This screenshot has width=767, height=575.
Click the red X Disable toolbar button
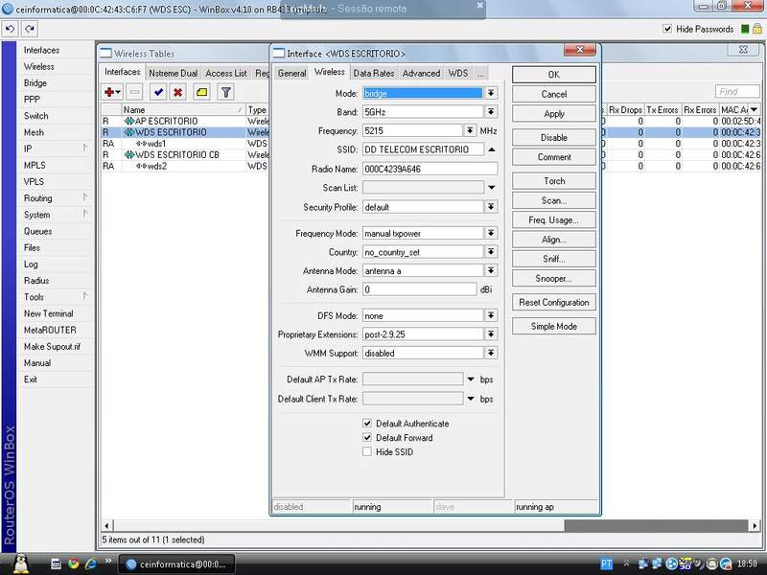[178, 92]
